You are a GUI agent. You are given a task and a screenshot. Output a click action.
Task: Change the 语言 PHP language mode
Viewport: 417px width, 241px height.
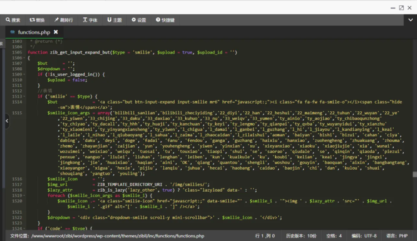(398, 236)
